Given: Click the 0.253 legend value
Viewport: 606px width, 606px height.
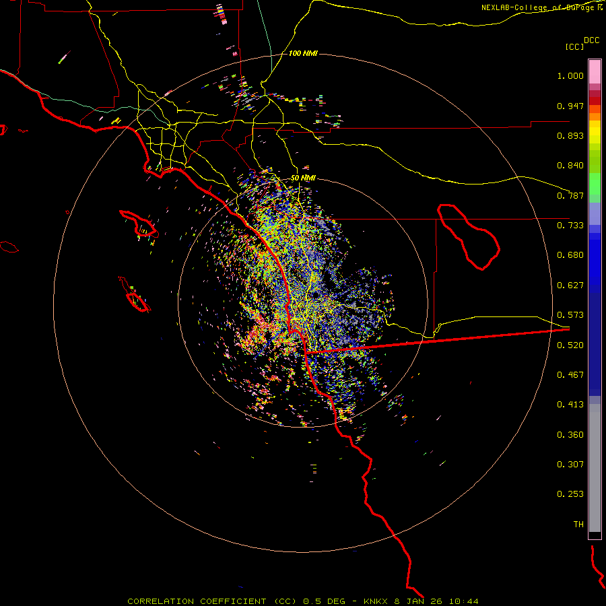Looking at the screenshot, I should (x=570, y=494).
